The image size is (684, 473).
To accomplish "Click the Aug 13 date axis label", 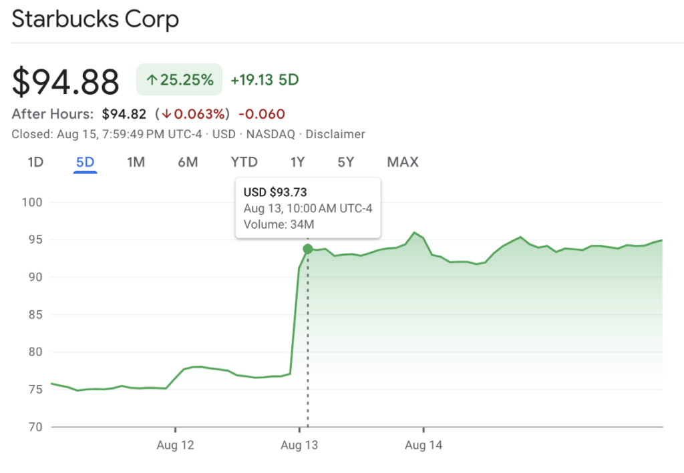I will [x=299, y=445].
